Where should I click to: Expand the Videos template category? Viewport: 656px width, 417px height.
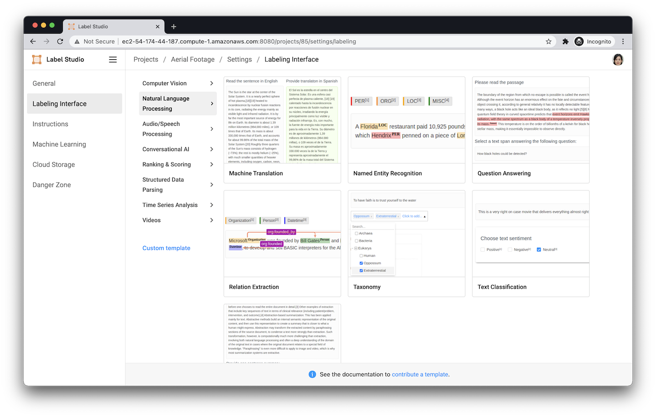pos(178,220)
